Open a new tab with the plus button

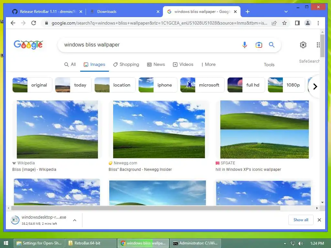coord(248,12)
